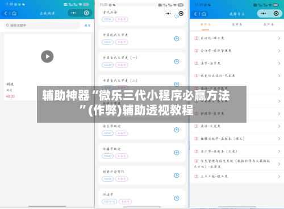Open the three-dot menu in 在线网课 screen
The height and width of the screenshot is (209, 284).
(73, 13)
